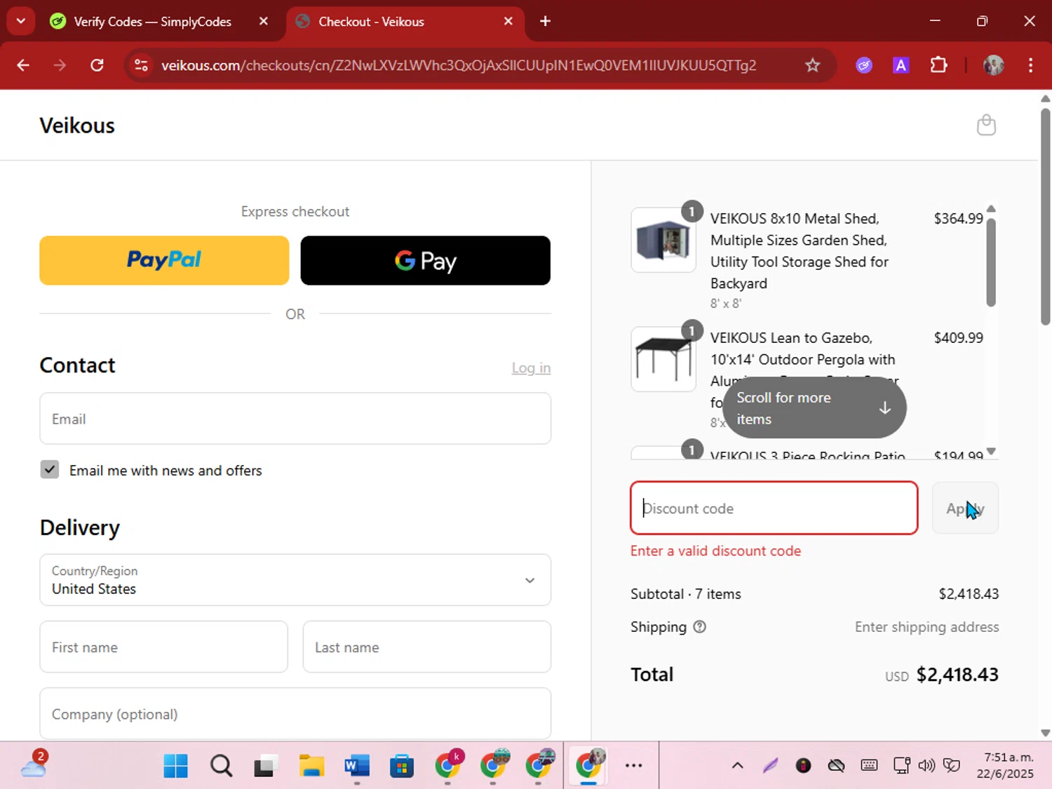Show hidden system tray icons
Image resolution: width=1052 pixels, height=789 pixels.
[x=737, y=766]
